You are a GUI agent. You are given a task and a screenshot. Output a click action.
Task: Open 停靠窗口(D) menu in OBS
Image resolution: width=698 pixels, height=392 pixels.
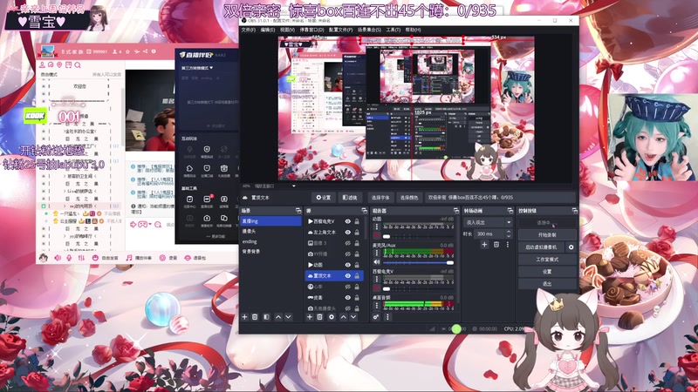[311, 30]
